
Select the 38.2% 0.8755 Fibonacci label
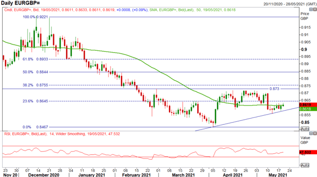(35, 85)
